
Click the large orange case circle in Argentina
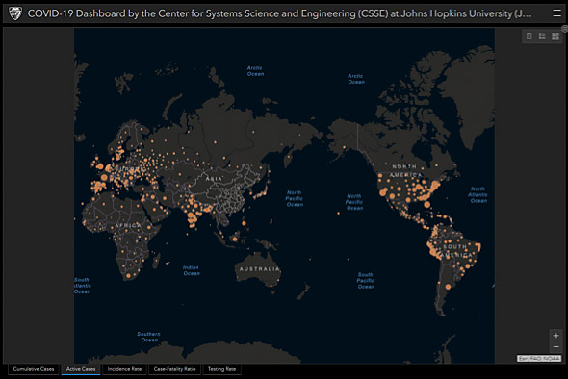click(x=448, y=287)
